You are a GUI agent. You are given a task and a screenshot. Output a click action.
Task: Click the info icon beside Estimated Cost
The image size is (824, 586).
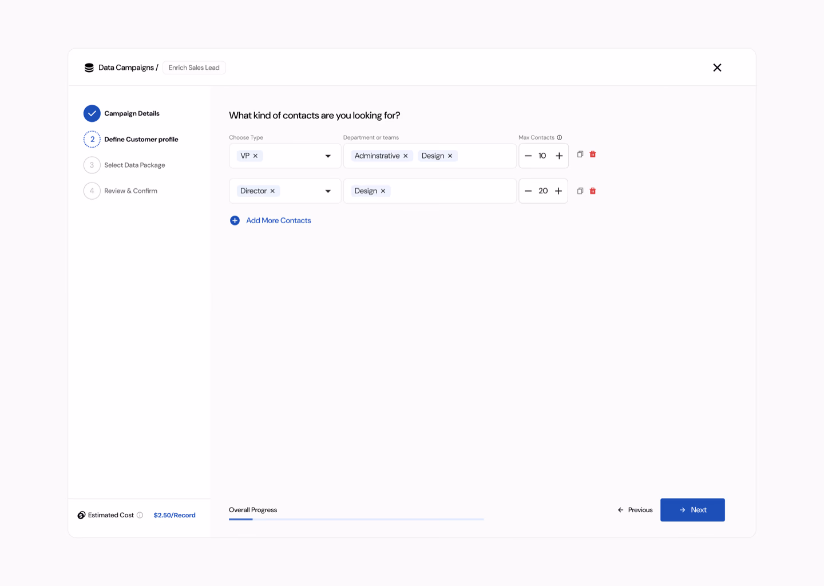pyautogui.click(x=141, y=515)
